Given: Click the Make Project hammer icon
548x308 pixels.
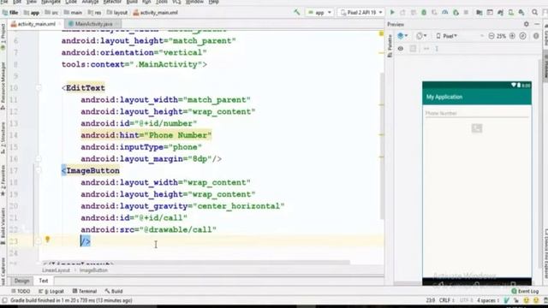Looking at the screenshot, I should pos(297,12).
